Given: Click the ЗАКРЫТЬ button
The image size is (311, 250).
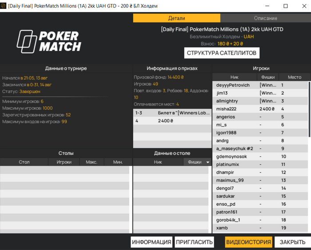Looking at the screenshot, I should pyautogui.click(x=292, y=242).
